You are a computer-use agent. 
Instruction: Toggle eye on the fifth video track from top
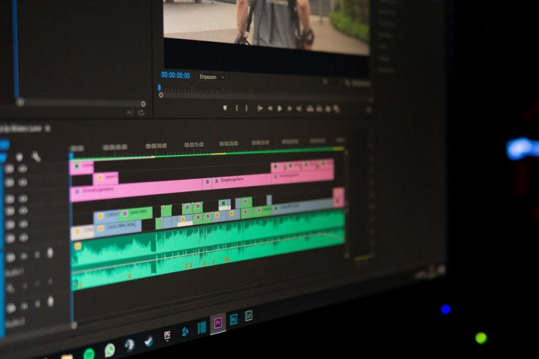click(23, 224)
